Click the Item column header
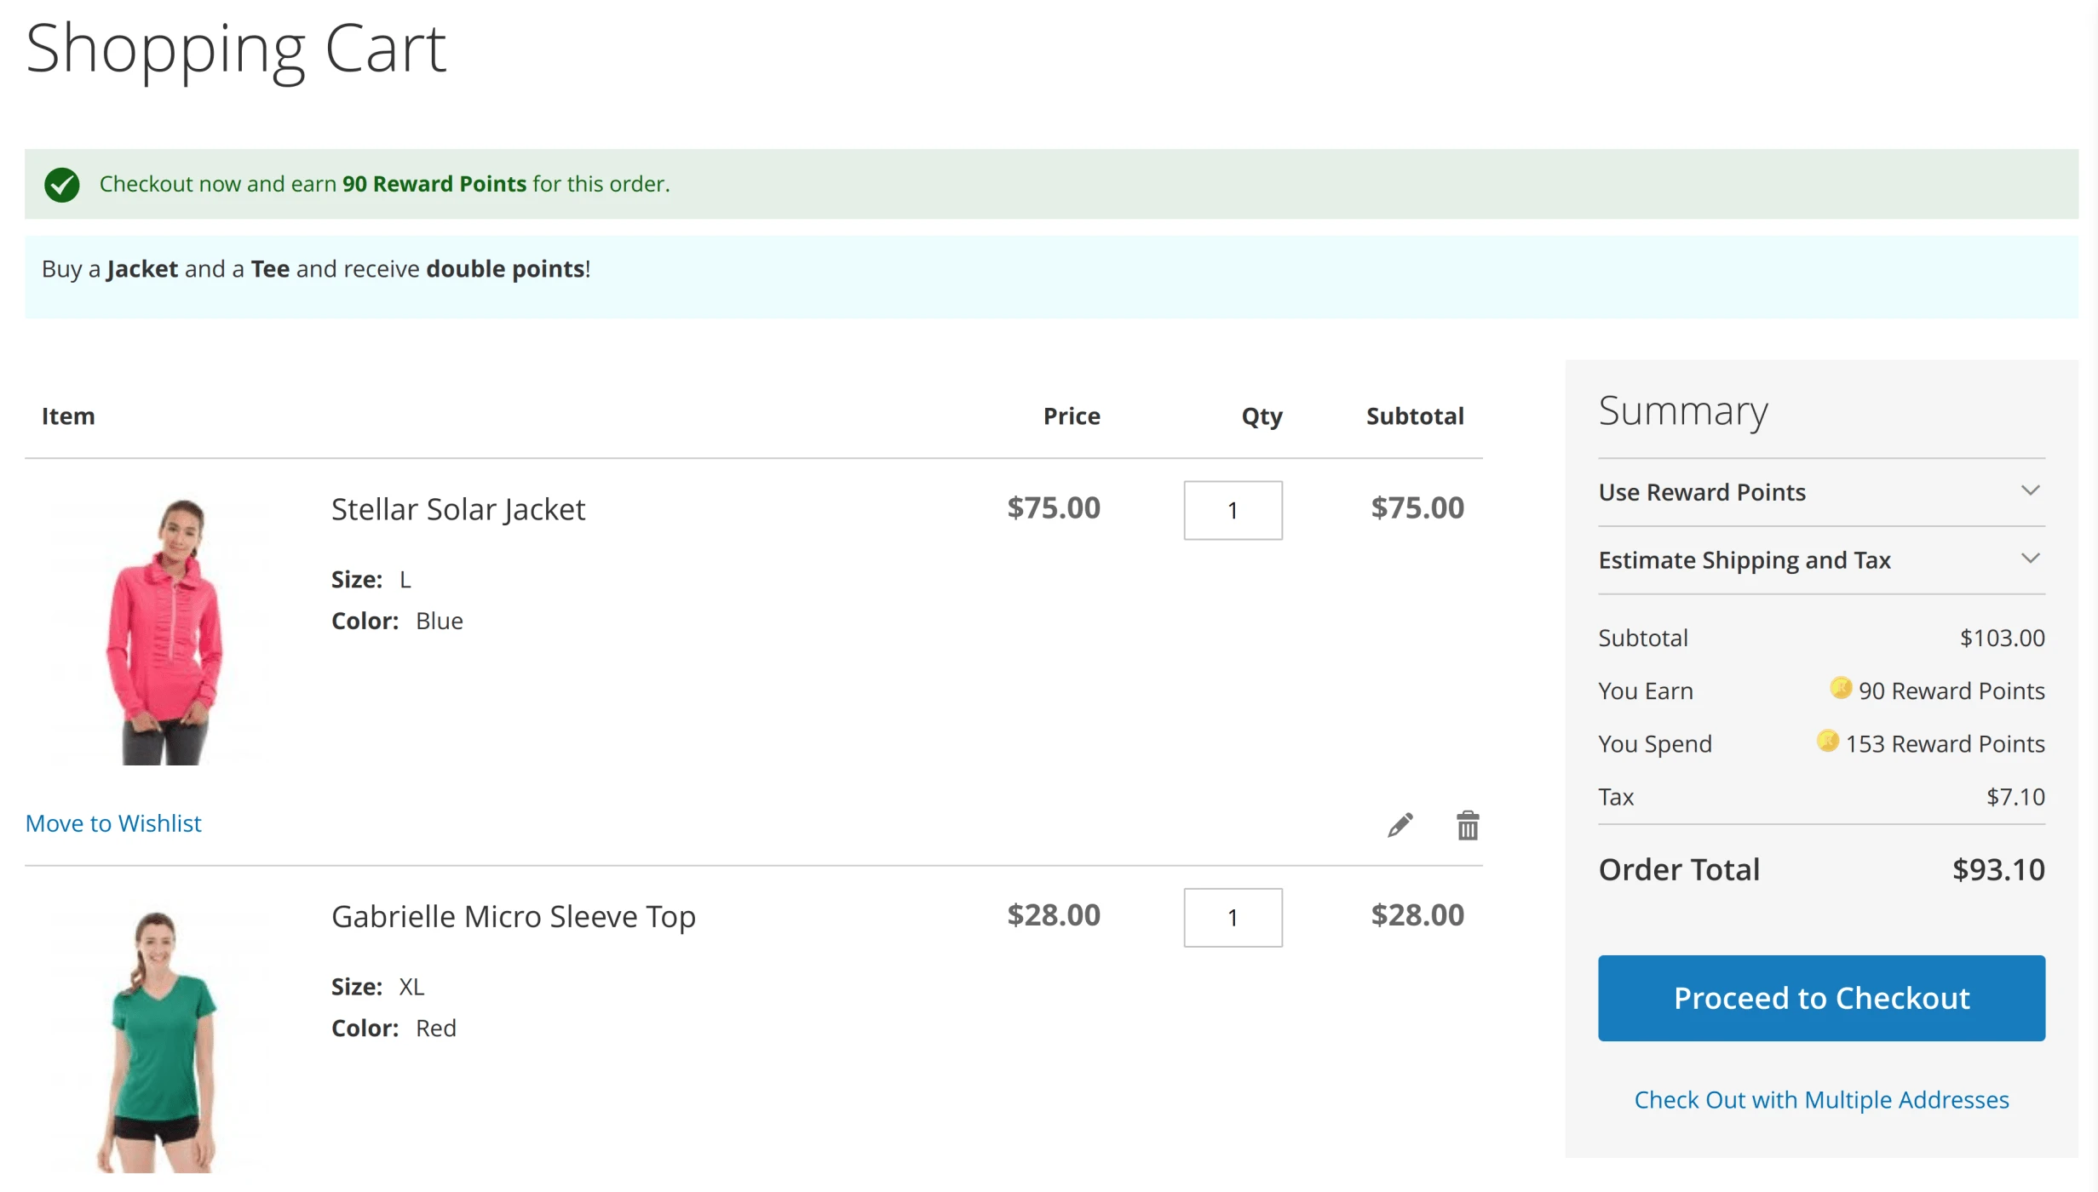Viewport: 2098px width, 1192px height. (x=67, y=416)
